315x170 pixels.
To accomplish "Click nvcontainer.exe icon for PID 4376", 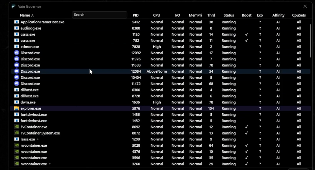I will click(x=17, y=152).
